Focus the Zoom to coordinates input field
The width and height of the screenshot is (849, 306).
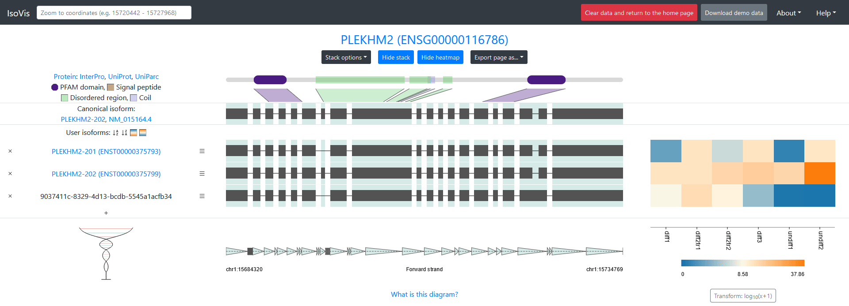click(x=114, y=13)
